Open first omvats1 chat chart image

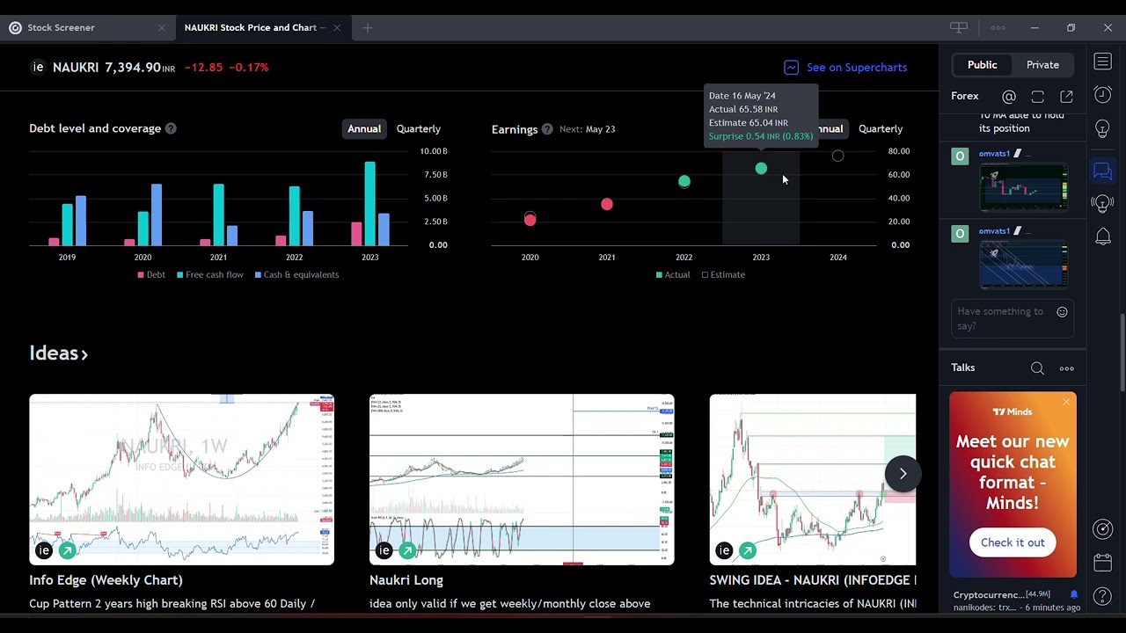pyautogui.click(x=1024, y=187)
